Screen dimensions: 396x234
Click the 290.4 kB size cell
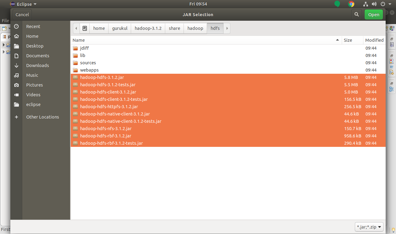353,143
